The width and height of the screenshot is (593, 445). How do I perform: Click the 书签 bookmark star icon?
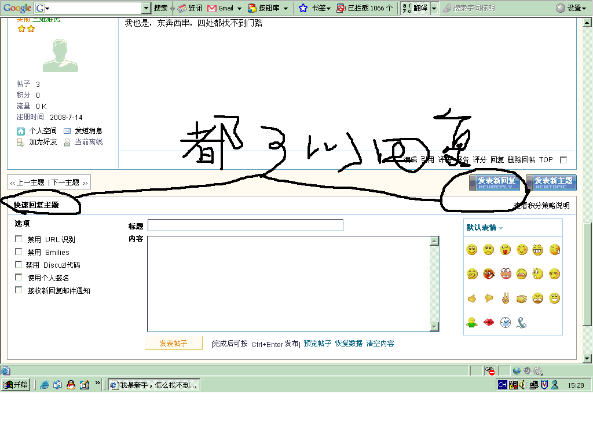tap(303, 8)
